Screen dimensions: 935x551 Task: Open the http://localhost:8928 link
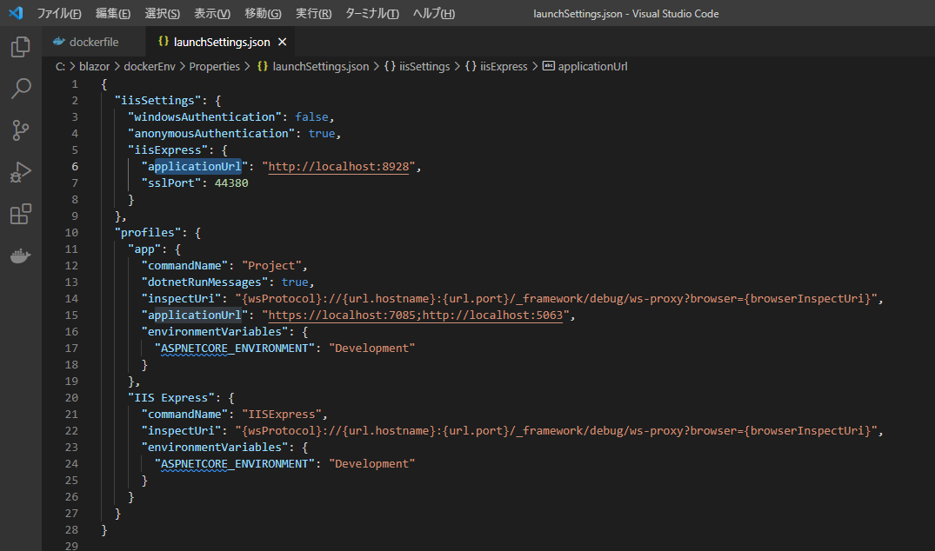(x=338, y=167)
